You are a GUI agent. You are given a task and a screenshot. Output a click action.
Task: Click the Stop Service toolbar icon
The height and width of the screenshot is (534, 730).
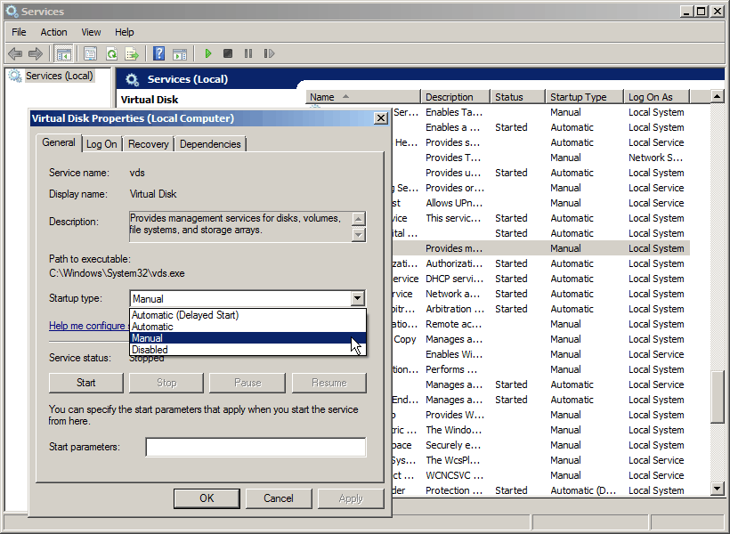click(228, 53)
